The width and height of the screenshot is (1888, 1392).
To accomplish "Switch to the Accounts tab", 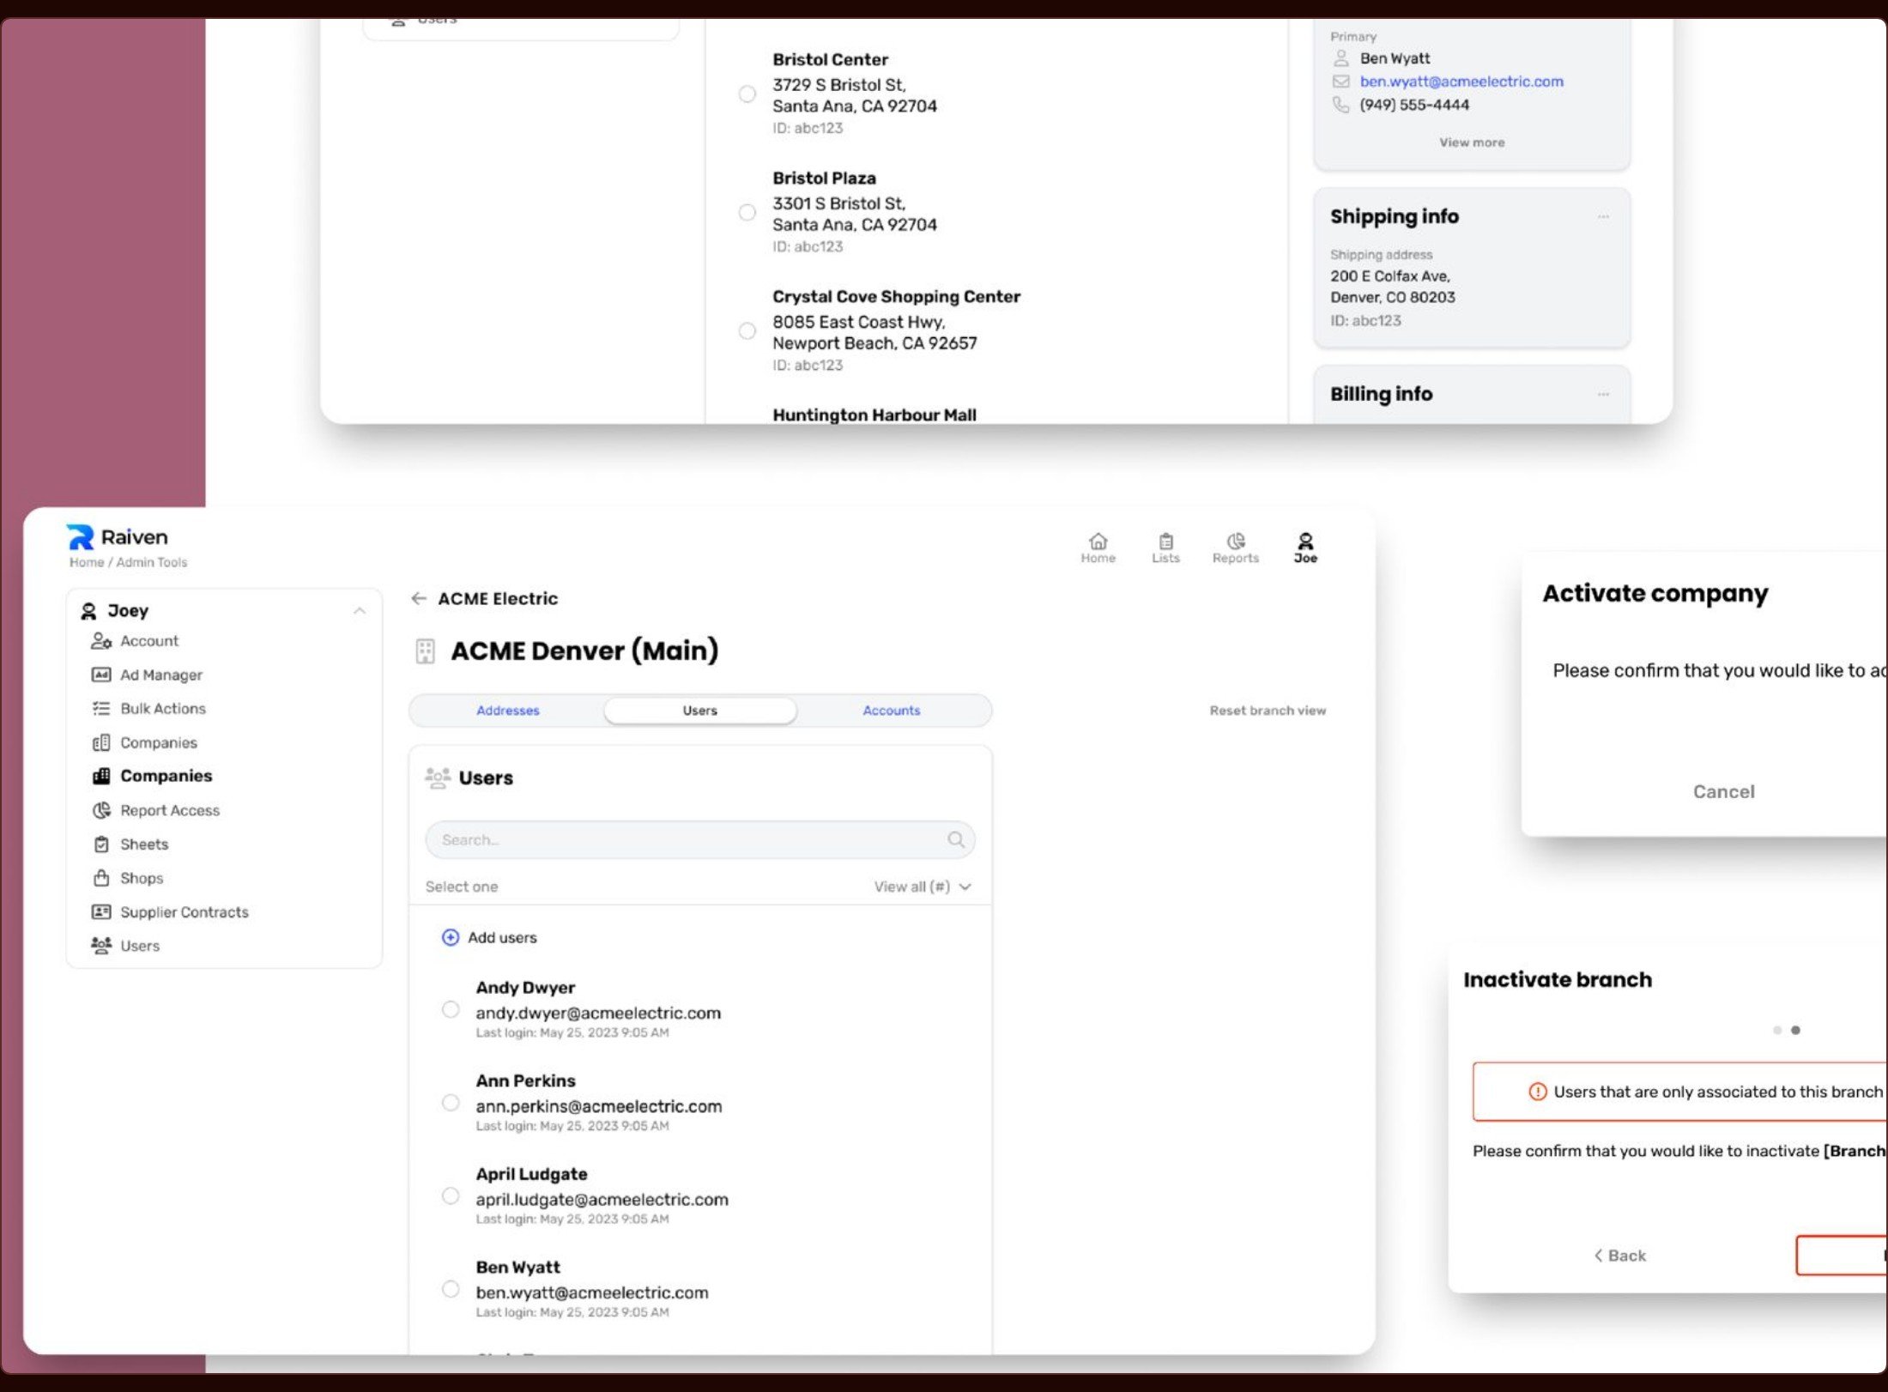I will coord(892,711).
